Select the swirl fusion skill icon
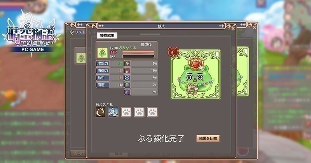Image resolution: width=311 pixels, height=163 pixels. tap(100, 112)
